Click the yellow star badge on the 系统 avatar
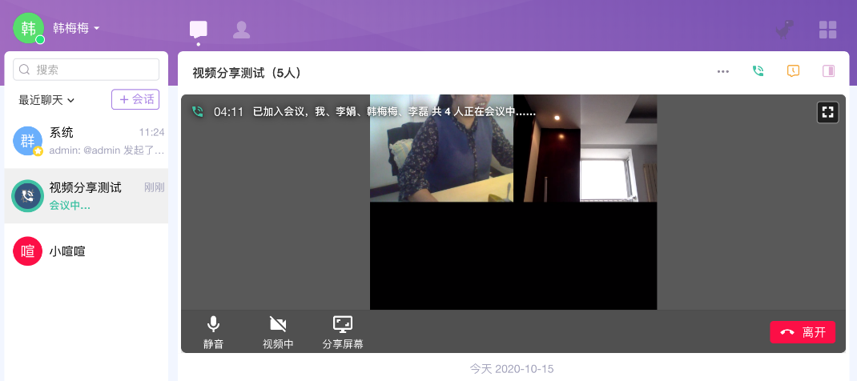This screenshot has width=857, height=381. (38, 151)
